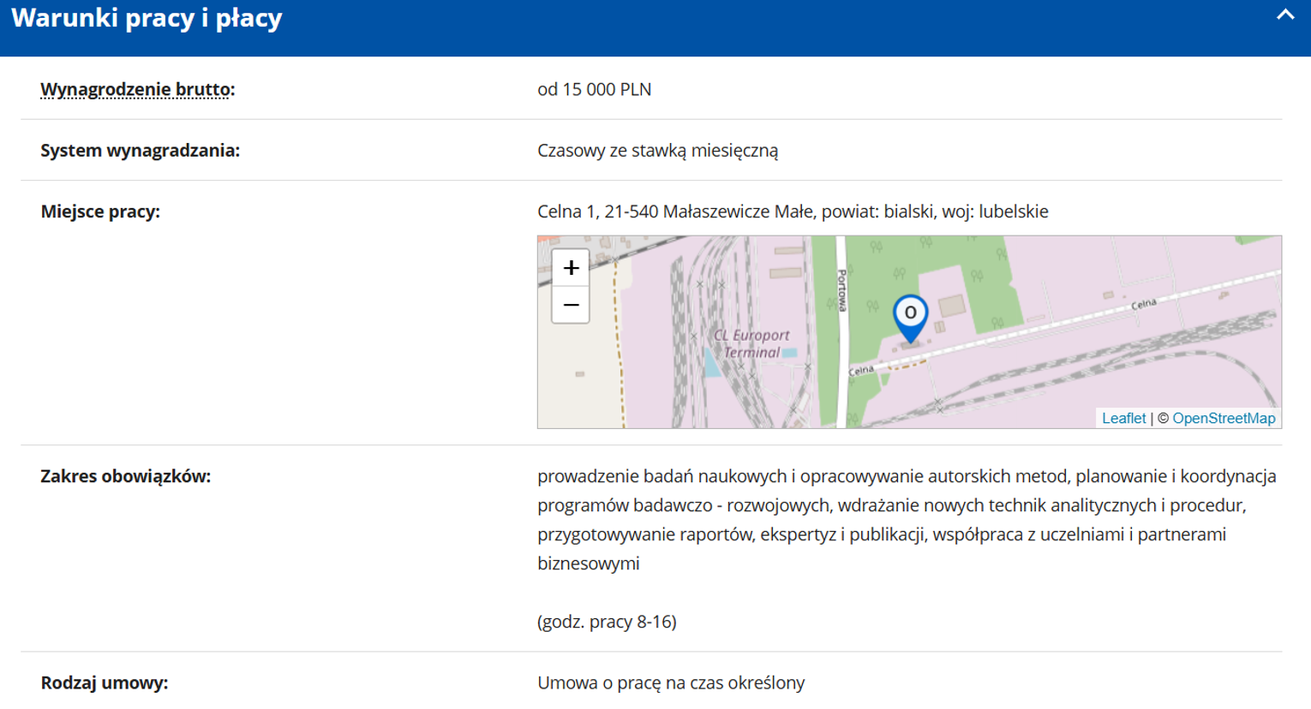Viewport: 1311px width, 709px height.
Task: Click the Umowa o pracę contract value
Action: [x=670, y=683]
